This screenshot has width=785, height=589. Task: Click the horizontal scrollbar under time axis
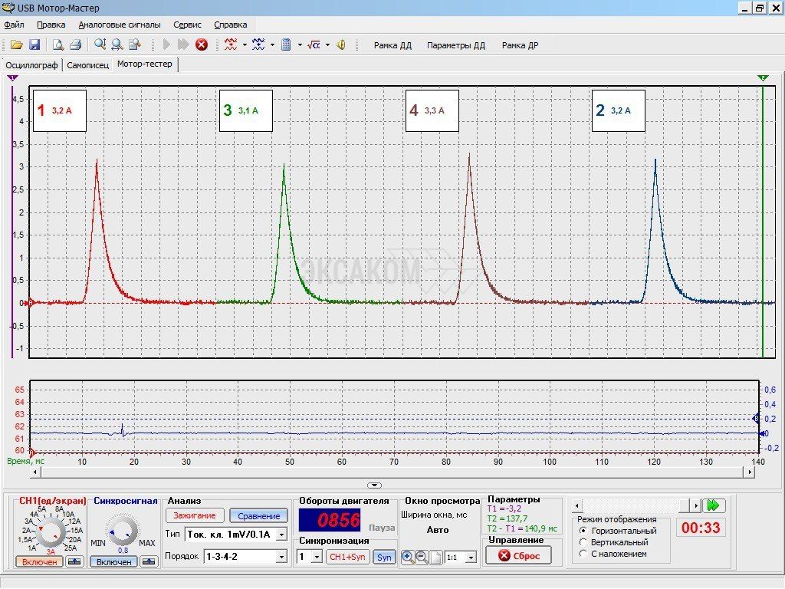[391, 472]
